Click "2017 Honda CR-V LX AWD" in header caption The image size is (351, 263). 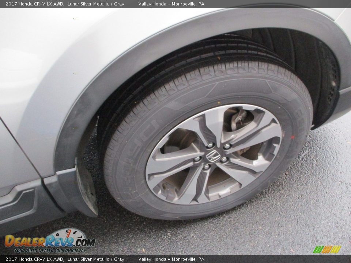34,4
